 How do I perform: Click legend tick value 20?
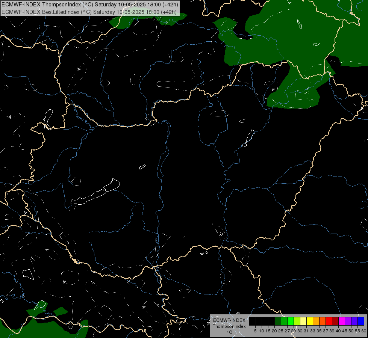coord(274,331)
